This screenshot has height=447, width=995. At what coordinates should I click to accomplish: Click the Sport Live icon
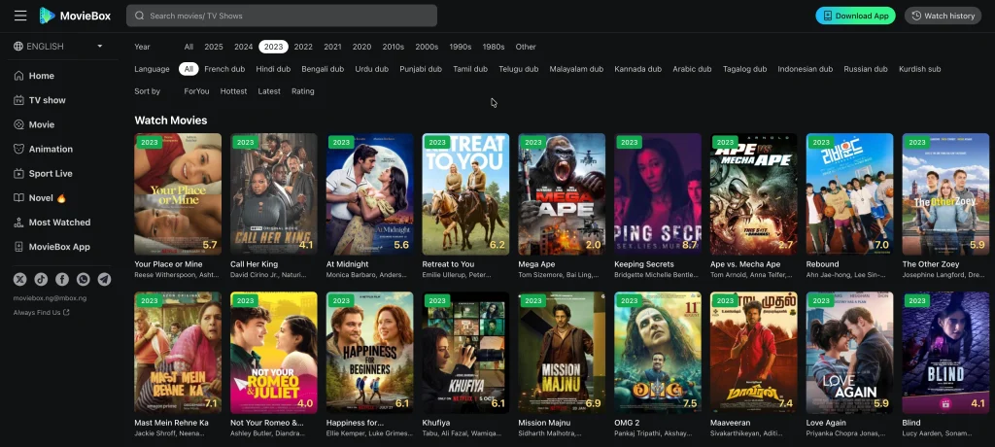point(18,173)
